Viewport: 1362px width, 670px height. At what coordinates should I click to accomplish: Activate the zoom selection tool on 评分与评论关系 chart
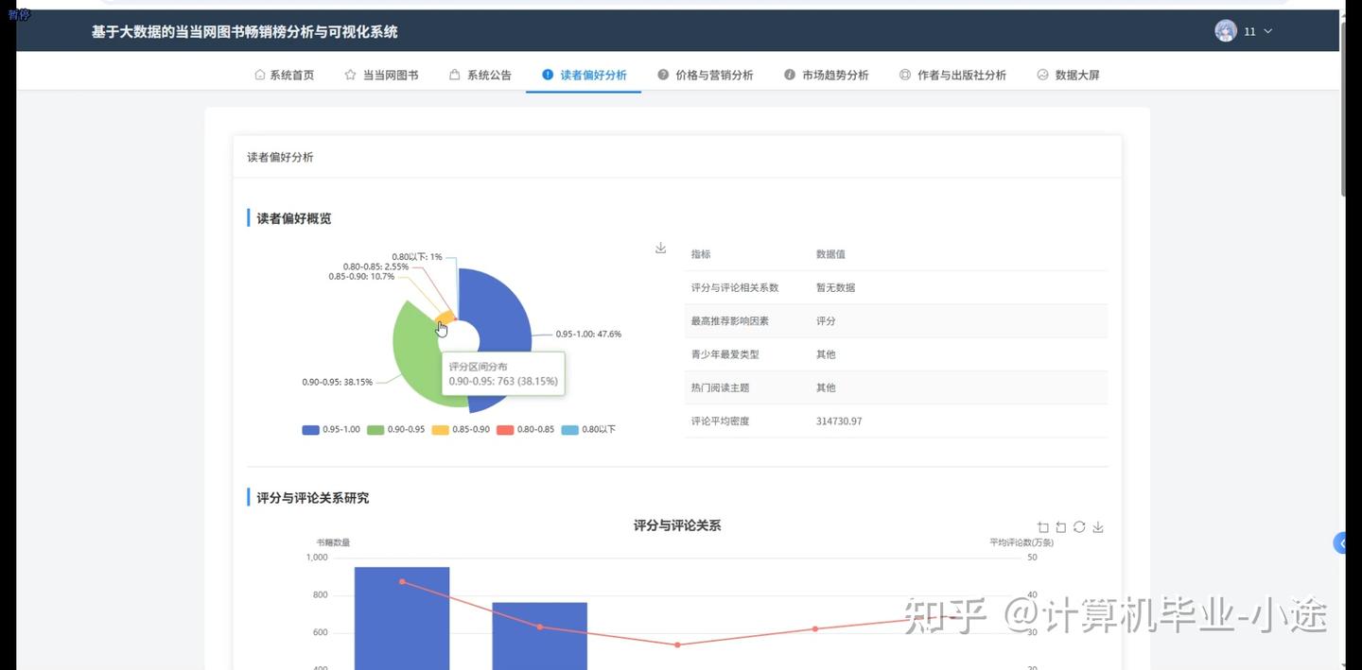click(1043, 527)
